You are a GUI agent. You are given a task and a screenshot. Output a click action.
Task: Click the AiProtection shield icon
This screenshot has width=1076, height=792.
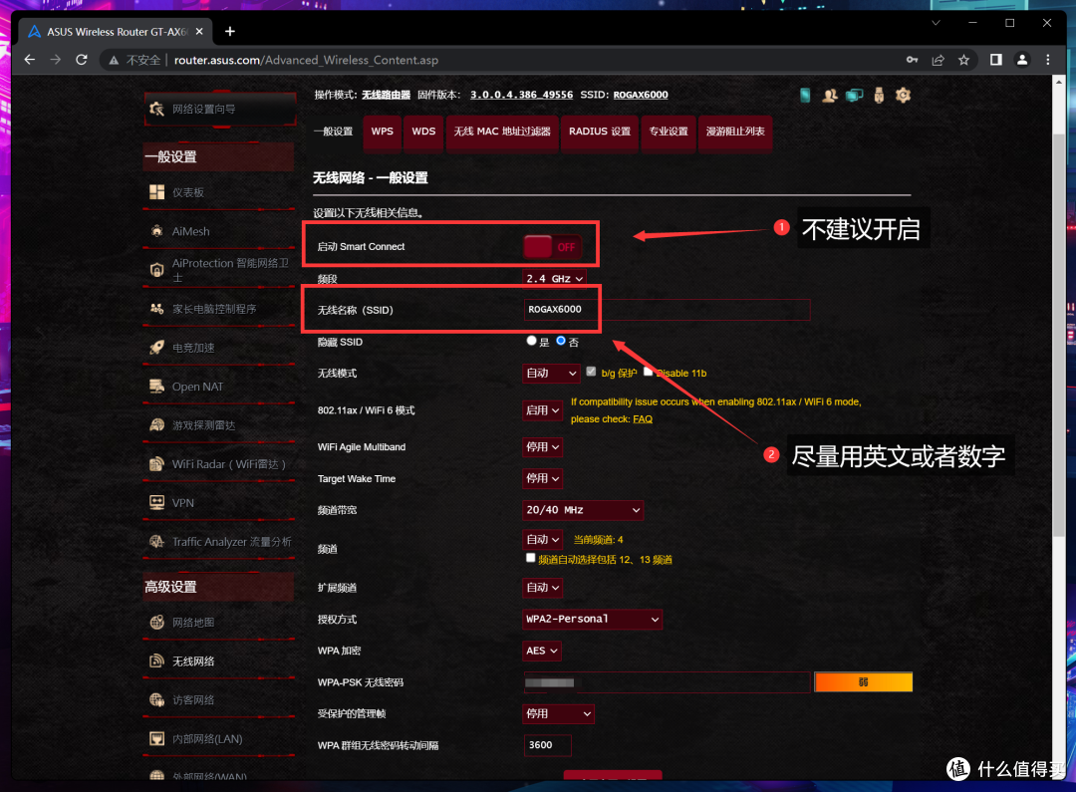tap(156, 270)
